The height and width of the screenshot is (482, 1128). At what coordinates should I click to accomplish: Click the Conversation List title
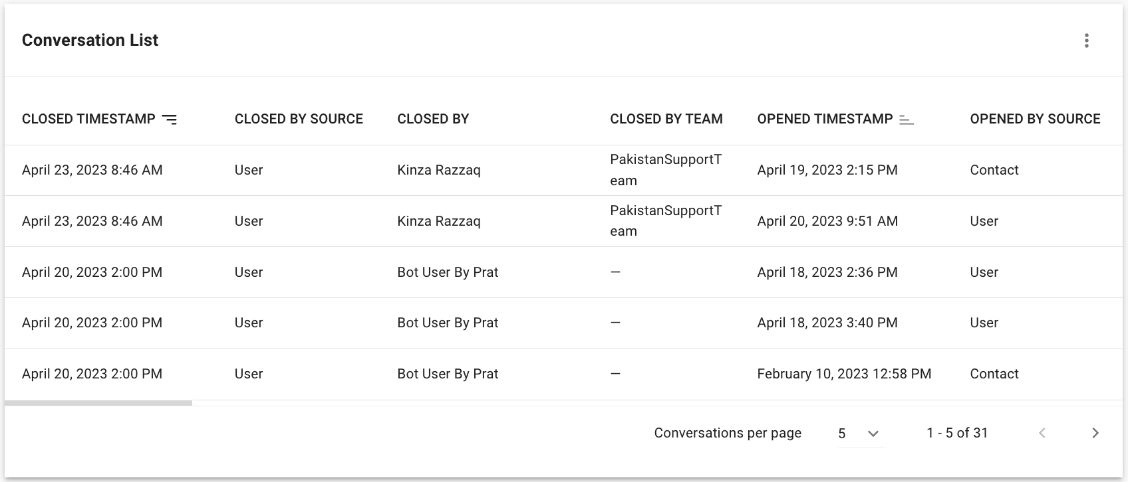pyautogui.click(x=90, y=40)
